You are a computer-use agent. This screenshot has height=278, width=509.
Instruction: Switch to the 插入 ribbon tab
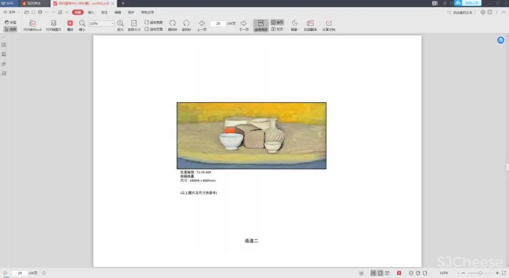click(91, 12)
